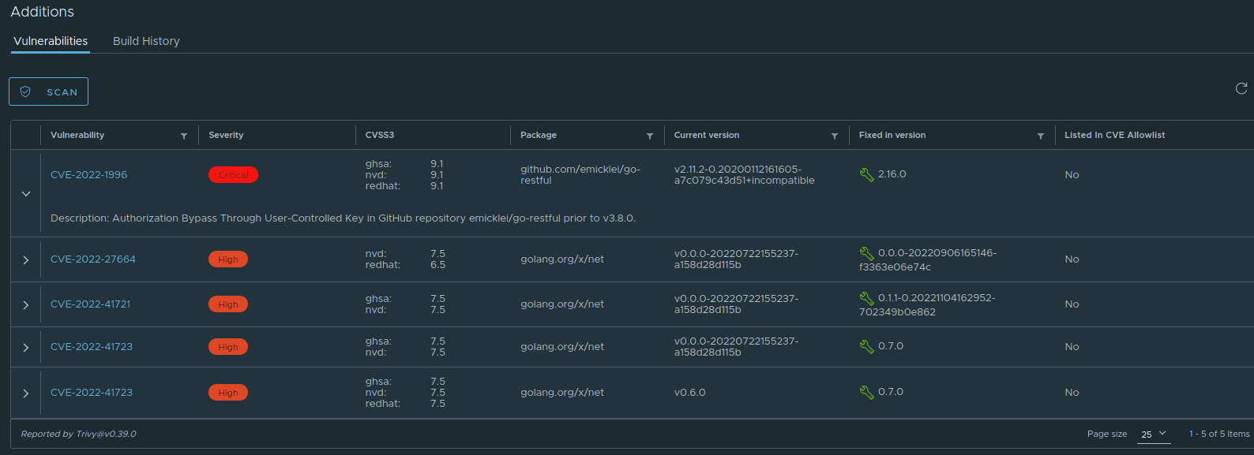Open the CVE-2022-41721 link
The height and width of the screenshot is (455, 1254).
click(91, 304)
